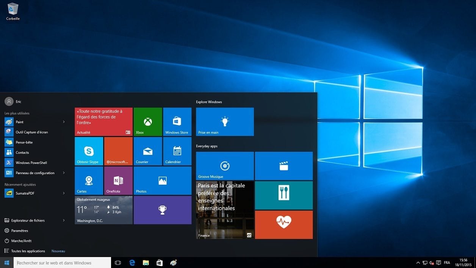Open the clock showing 15:56
476x268 pixels.
tap(463, 262)
